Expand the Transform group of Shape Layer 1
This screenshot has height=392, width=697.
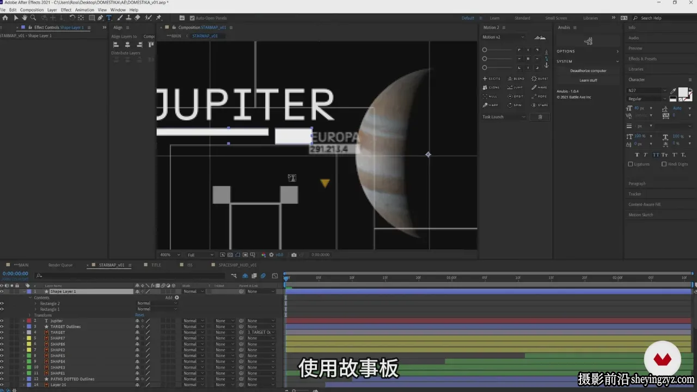pyautogui.click(x=30, y=315)
